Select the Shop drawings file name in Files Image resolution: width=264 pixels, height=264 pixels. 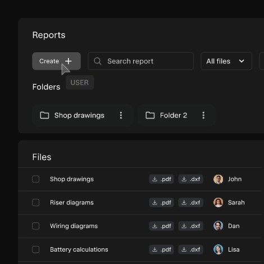point(72,179)
